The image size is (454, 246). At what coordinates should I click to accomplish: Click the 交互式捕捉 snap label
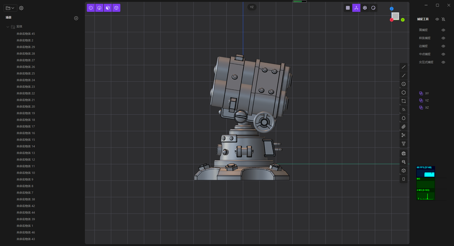pyautogui.click(x=426, y=62)
